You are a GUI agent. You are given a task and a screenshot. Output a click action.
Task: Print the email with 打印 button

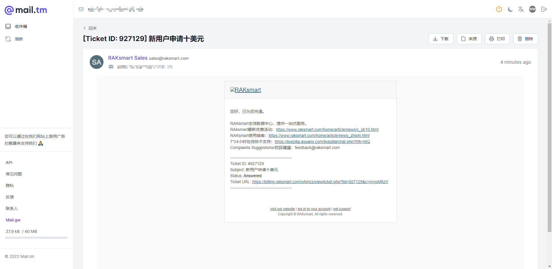(497, 39)
